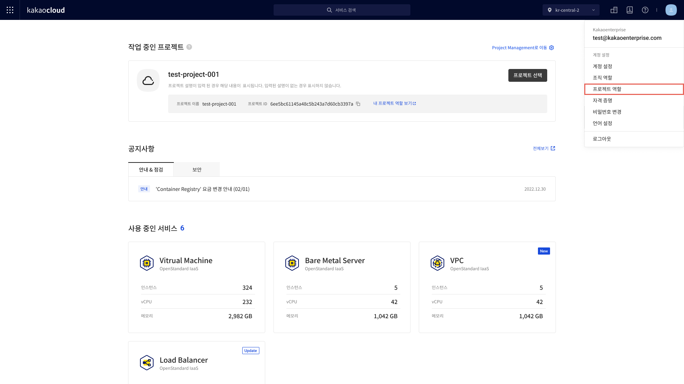The image size is (684, 384).
Task: Click the test@kakaoenterprise.com account email
Action: (x=627, y=38)
